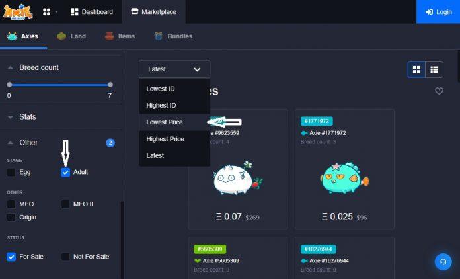460x279 pixels.
Task: Click the Bundles category icon
Action: coord(159,36)
